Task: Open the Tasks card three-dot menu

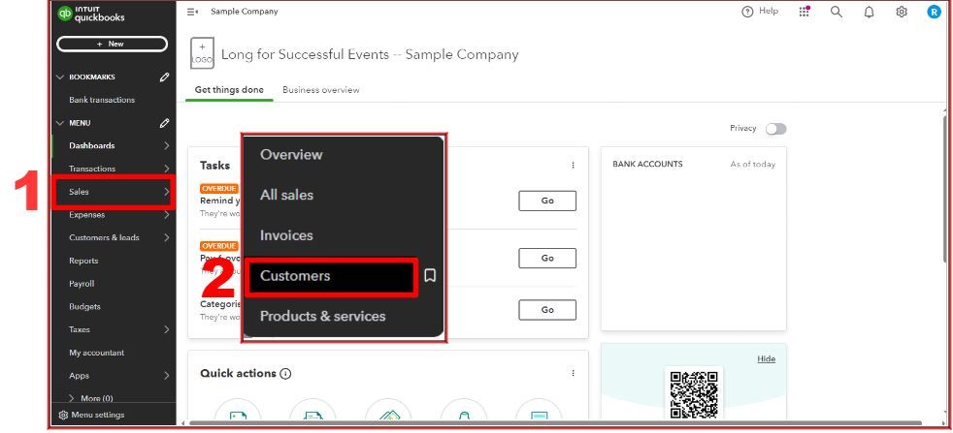Action: pos(573,165)
